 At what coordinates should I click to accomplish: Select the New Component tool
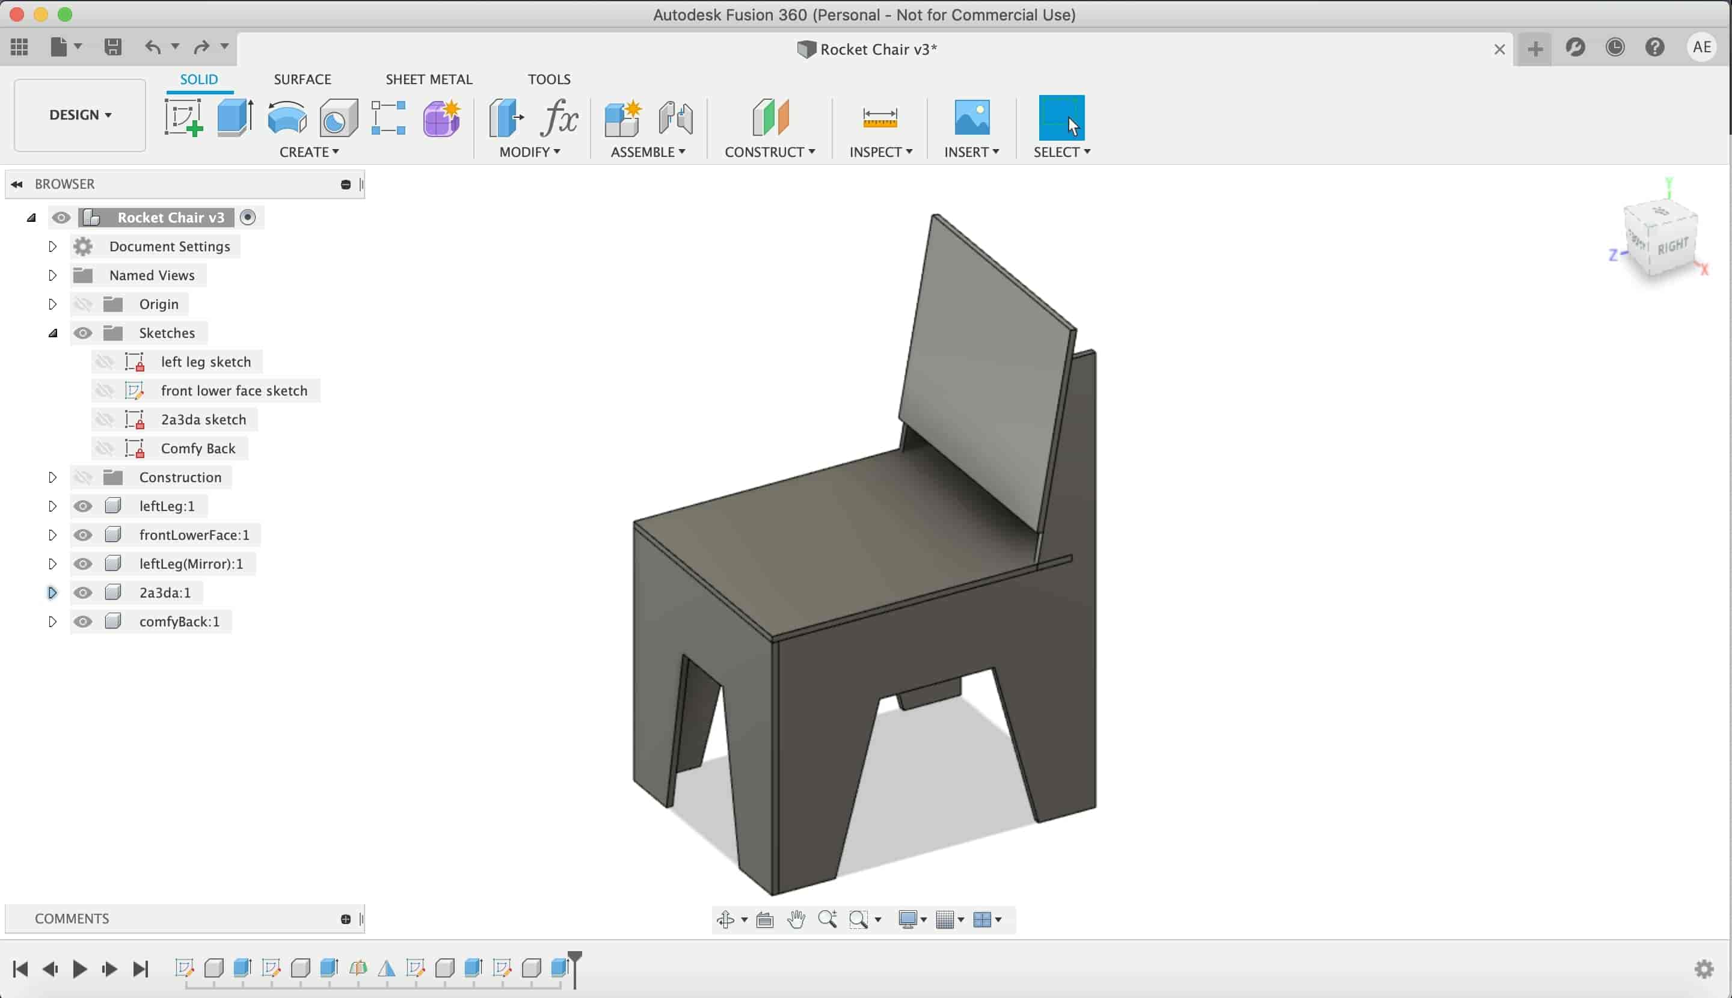point(622,118)
